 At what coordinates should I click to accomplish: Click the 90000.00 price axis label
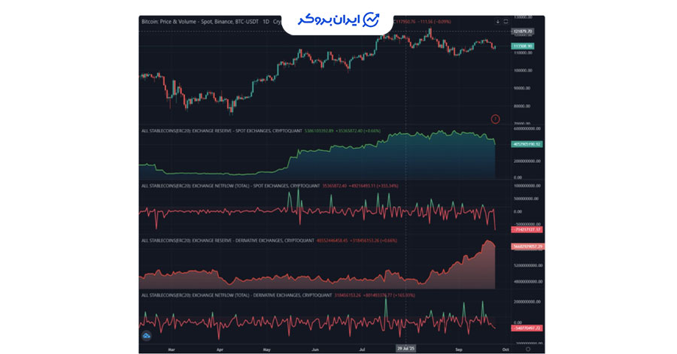[522, 88]
